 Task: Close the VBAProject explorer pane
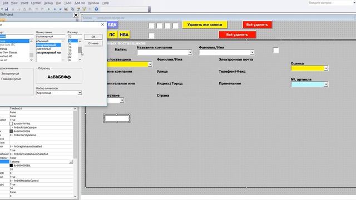pos(76,15)
